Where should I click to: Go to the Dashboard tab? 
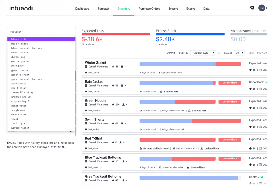pyautogui.click(x=82, y=9)
